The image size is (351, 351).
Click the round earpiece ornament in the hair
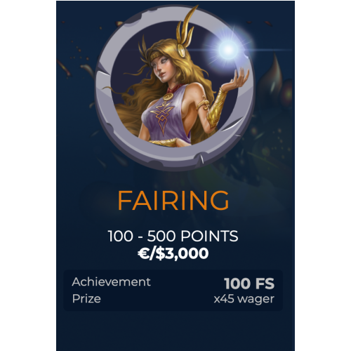[x=180, y=50]
